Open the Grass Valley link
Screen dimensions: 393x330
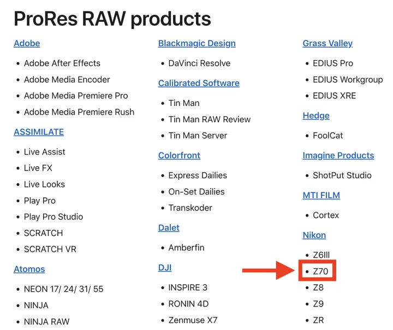tap(327, 43)
